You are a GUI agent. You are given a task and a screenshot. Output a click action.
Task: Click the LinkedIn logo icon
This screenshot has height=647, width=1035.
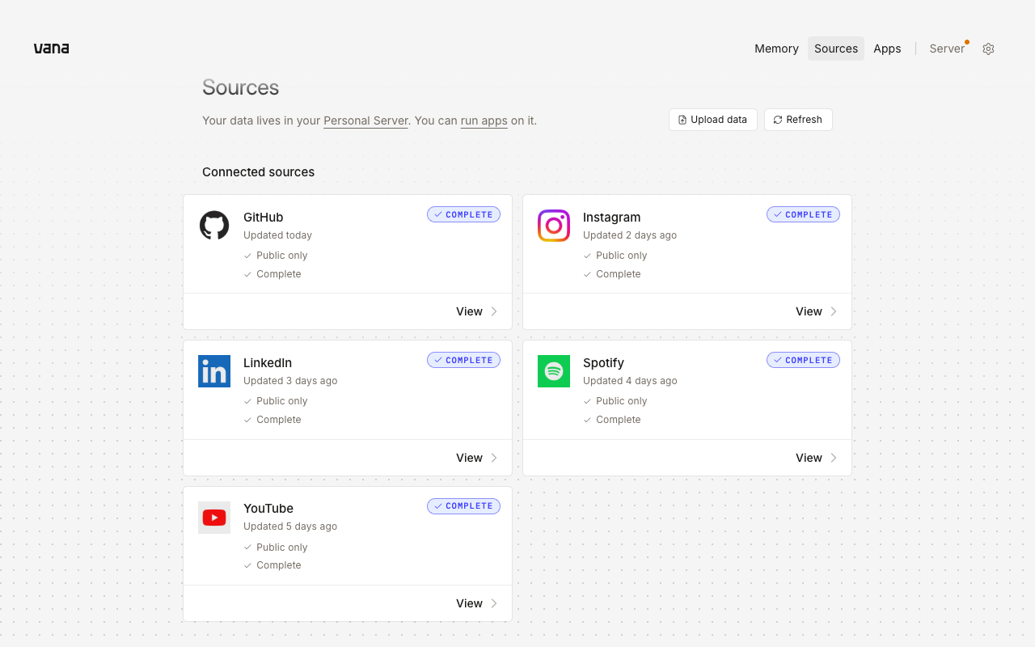[x=214, y=371]
